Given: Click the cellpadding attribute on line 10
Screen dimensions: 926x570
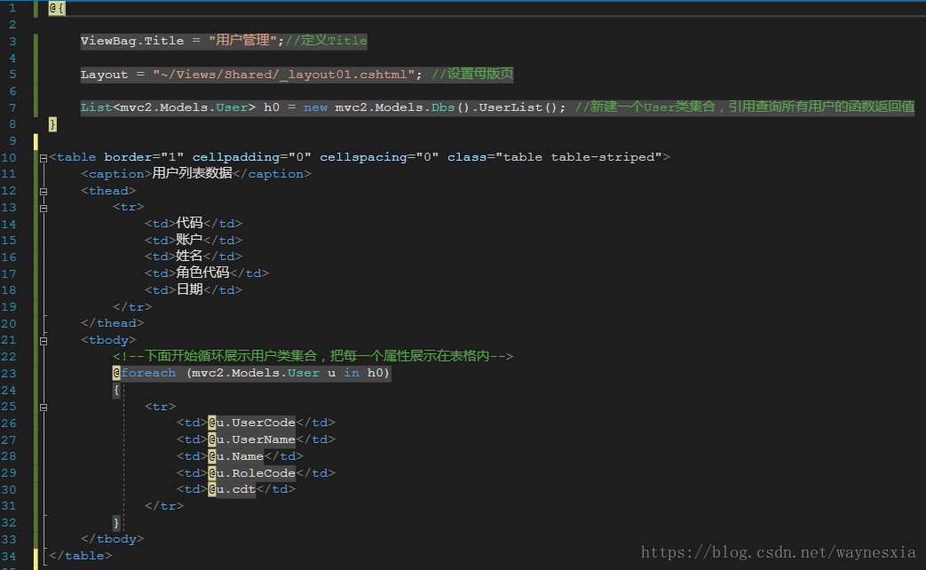Looking at the screenshot, I should 251,157.
